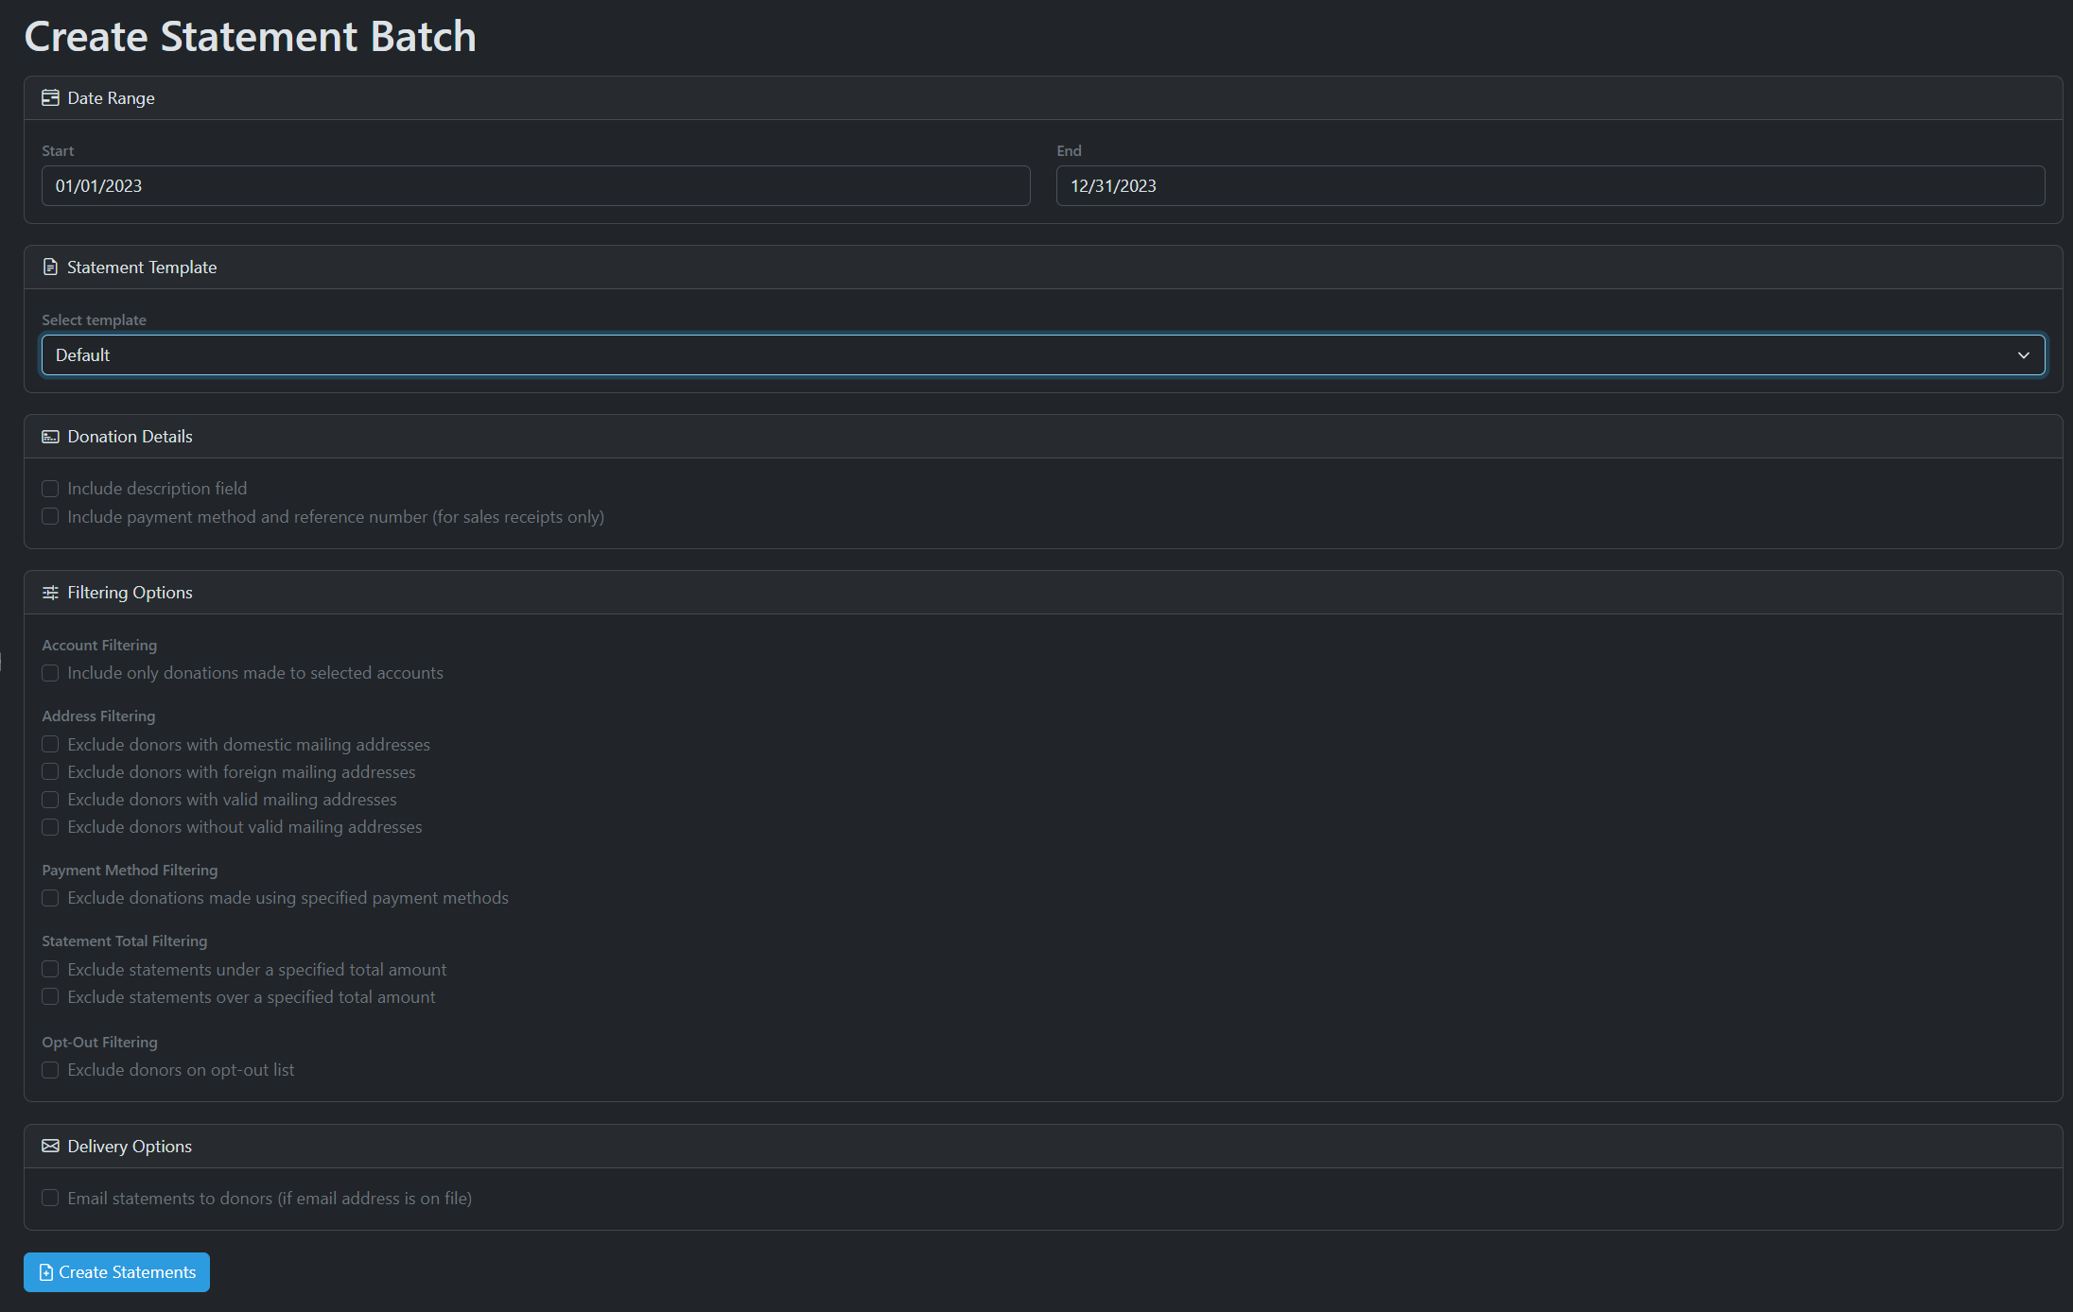Tick Exclude statements under a specified total amount

tap(50, 970)
